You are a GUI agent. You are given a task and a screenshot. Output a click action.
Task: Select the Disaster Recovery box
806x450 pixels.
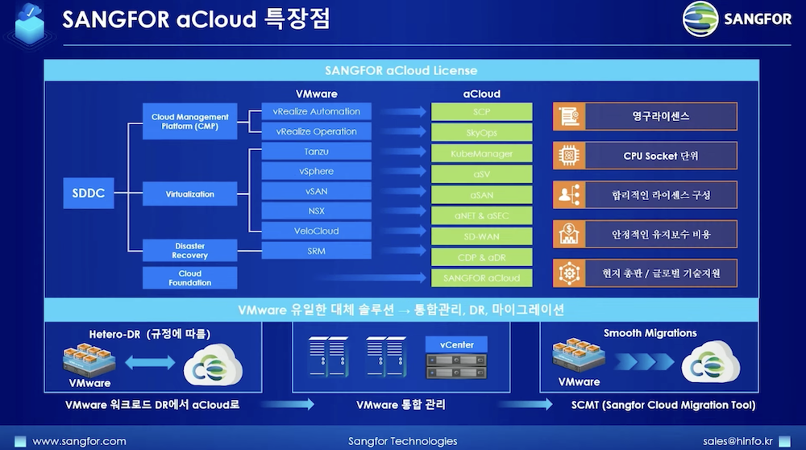tap(189, 251)
